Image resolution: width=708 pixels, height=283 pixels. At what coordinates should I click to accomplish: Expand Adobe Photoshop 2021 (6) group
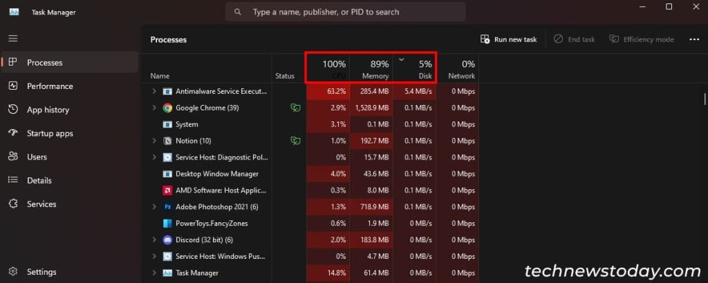click(154, 207)
